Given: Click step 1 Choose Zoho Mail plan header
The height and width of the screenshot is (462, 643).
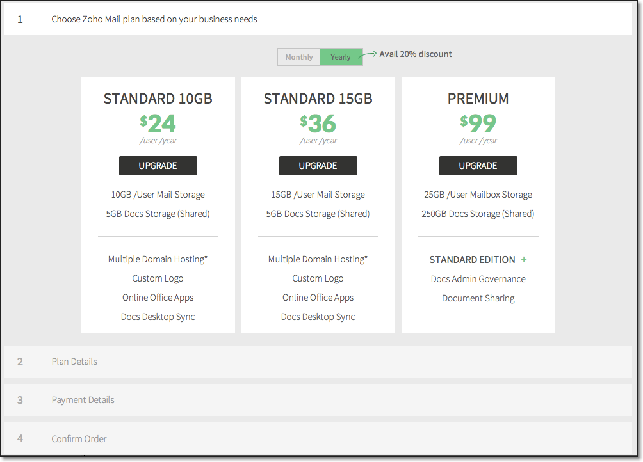Looking at the screenshot, I should click(x=154, y=19).
